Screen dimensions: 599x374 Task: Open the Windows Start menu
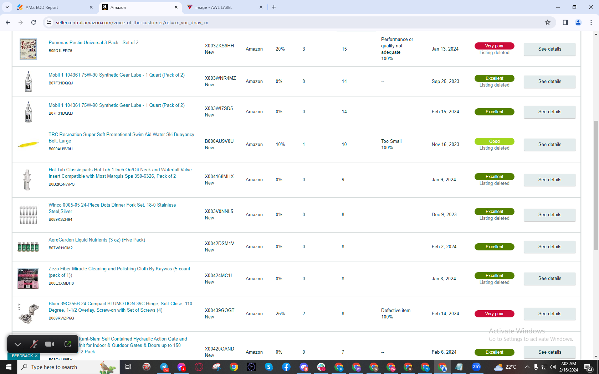pyautogui.click(x=9, y=367)
